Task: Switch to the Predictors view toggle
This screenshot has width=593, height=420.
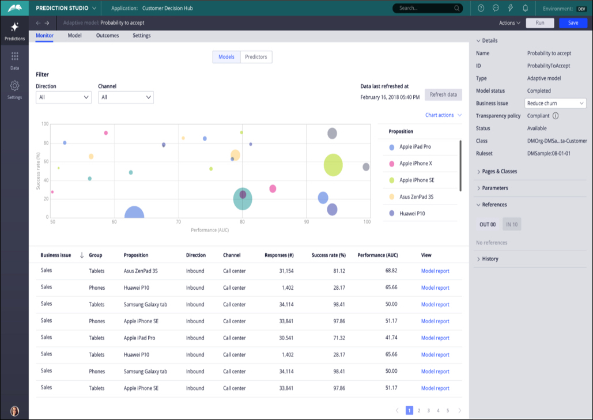Action: point(256,57)
